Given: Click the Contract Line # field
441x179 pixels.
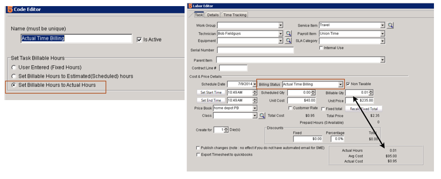Looking at the screenshot, I should click(233, 68).
